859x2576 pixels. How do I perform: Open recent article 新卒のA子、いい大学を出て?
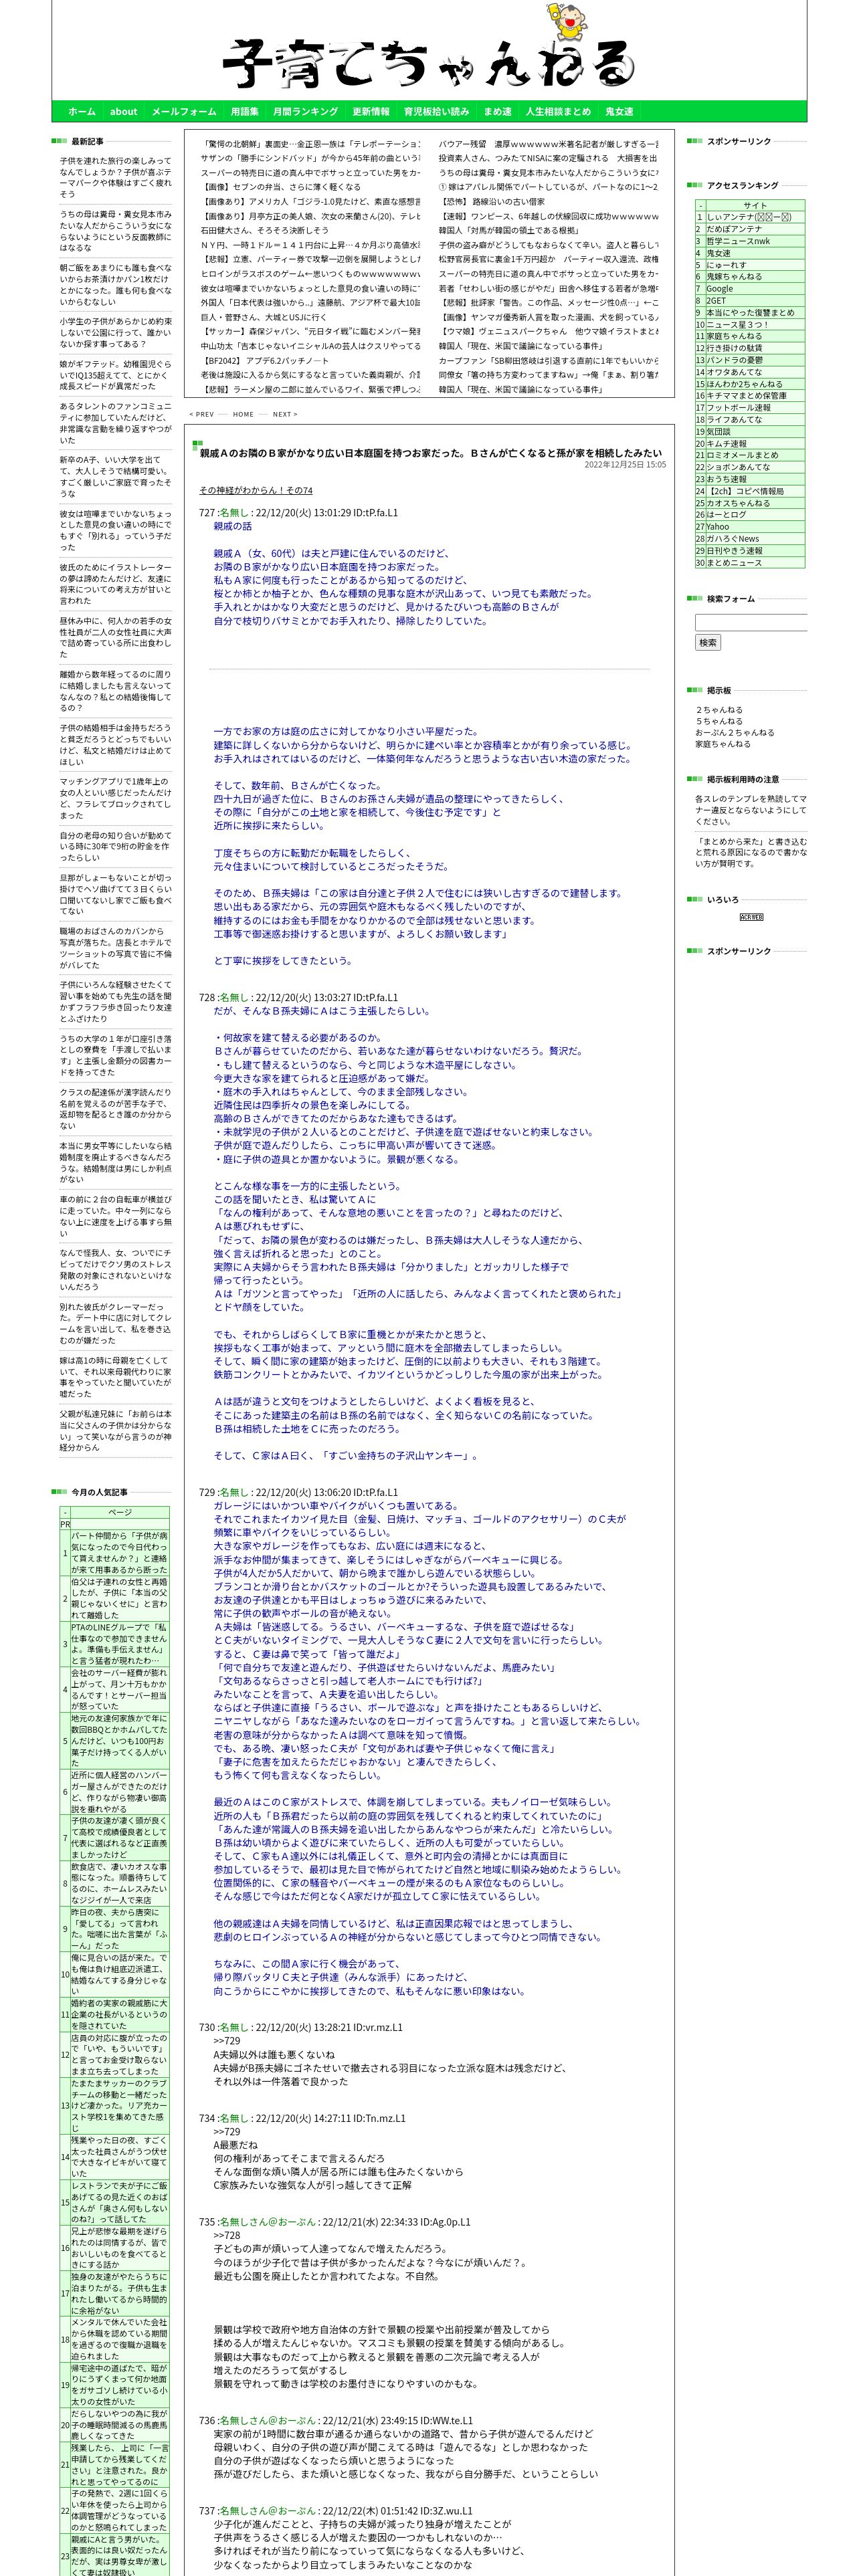(115, 477)
